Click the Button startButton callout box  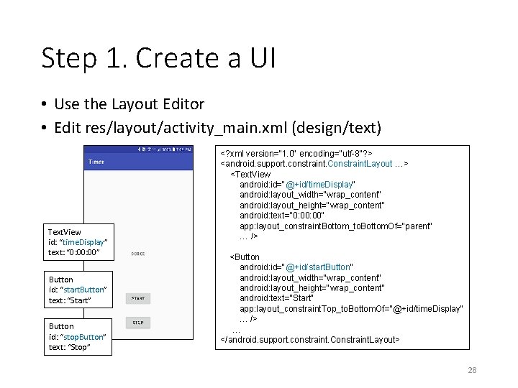pos(78,290)
